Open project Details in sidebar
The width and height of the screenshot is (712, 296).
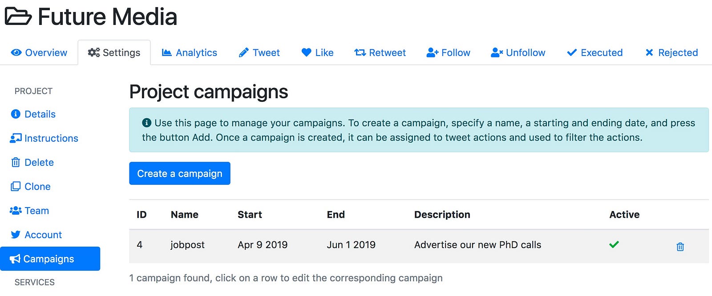click(33, 114)
